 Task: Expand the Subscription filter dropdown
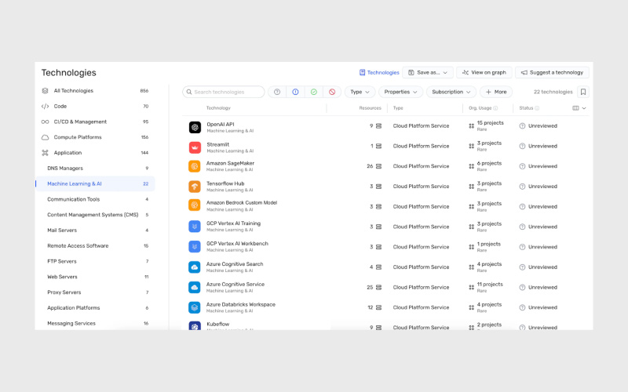(x=451, y=92)
